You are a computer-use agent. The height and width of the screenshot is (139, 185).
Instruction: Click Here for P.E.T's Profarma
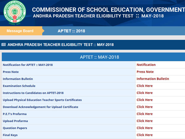tap(145, 114)
